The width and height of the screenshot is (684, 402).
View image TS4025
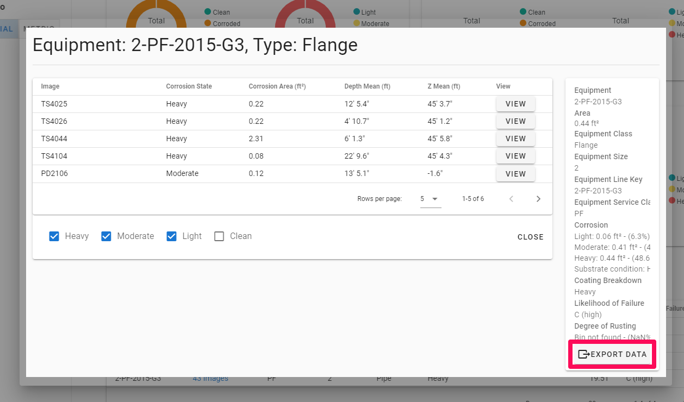[515, 104]
